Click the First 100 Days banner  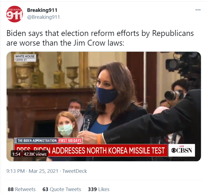pos(70,140)
